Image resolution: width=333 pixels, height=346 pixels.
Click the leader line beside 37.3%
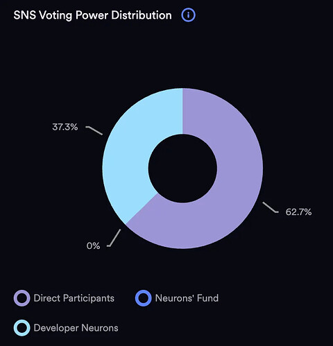point(94,130)
